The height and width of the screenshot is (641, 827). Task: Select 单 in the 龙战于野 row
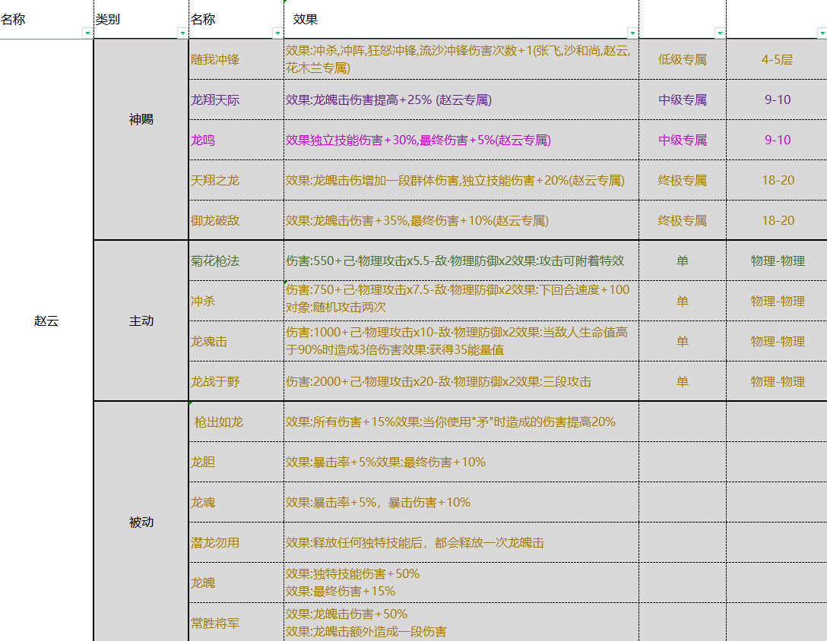pyautogui.click(x=683, y=381)
